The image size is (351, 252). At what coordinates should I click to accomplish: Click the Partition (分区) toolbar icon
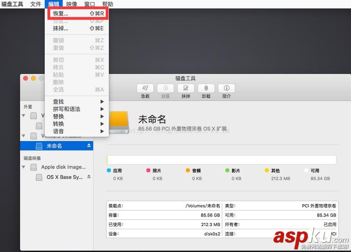(x=165, y=88)
